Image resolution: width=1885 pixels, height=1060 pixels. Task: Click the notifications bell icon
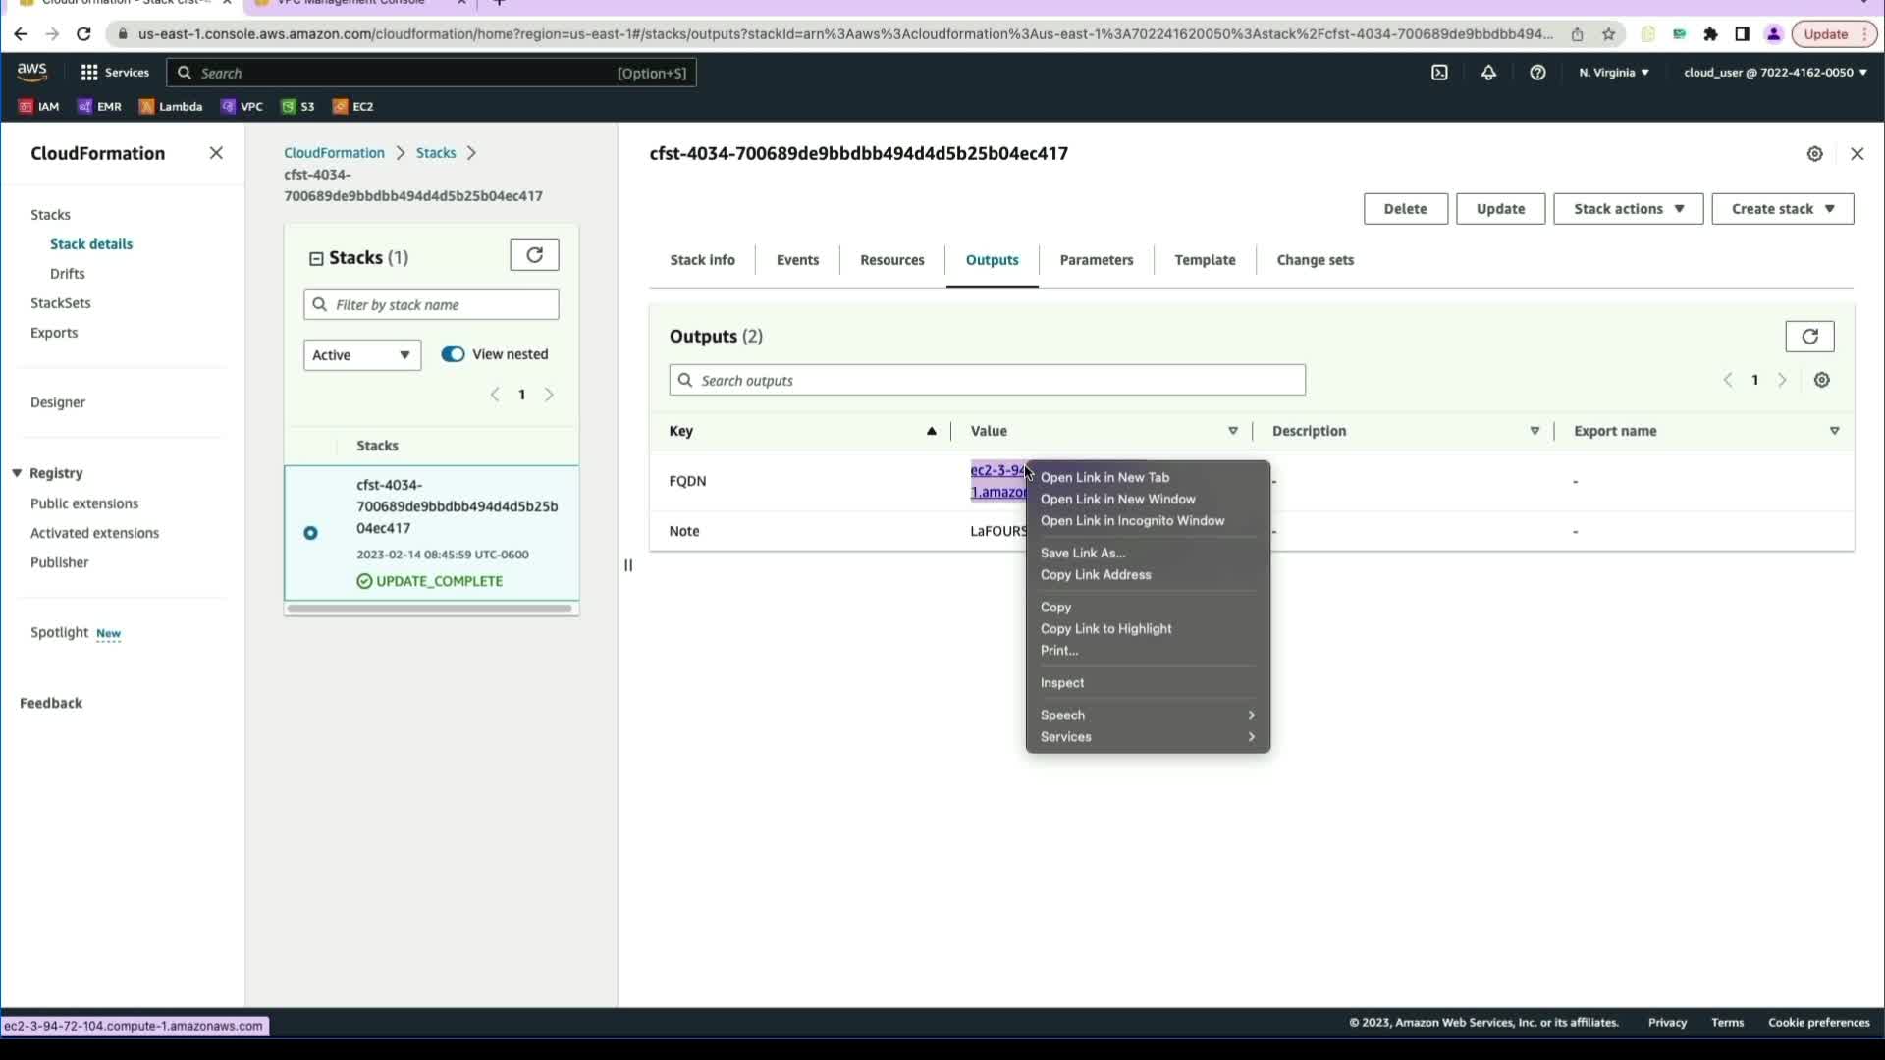[x=1488, y=73]
